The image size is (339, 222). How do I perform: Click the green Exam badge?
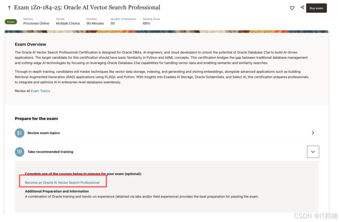(x=11, y=22)
